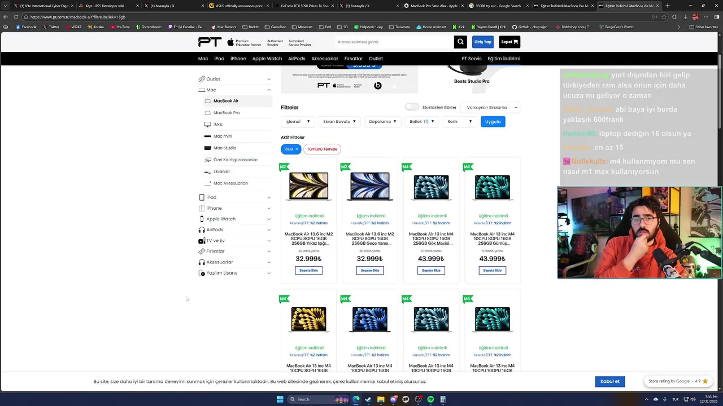Open a new browser tab
This screenshot has width=723, height=406.
[668, 6]
